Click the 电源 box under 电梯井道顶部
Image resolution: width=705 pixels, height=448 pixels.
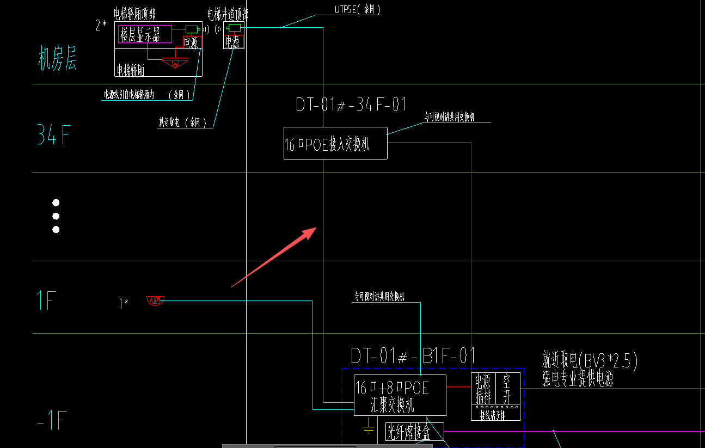[x=234, y=41]
